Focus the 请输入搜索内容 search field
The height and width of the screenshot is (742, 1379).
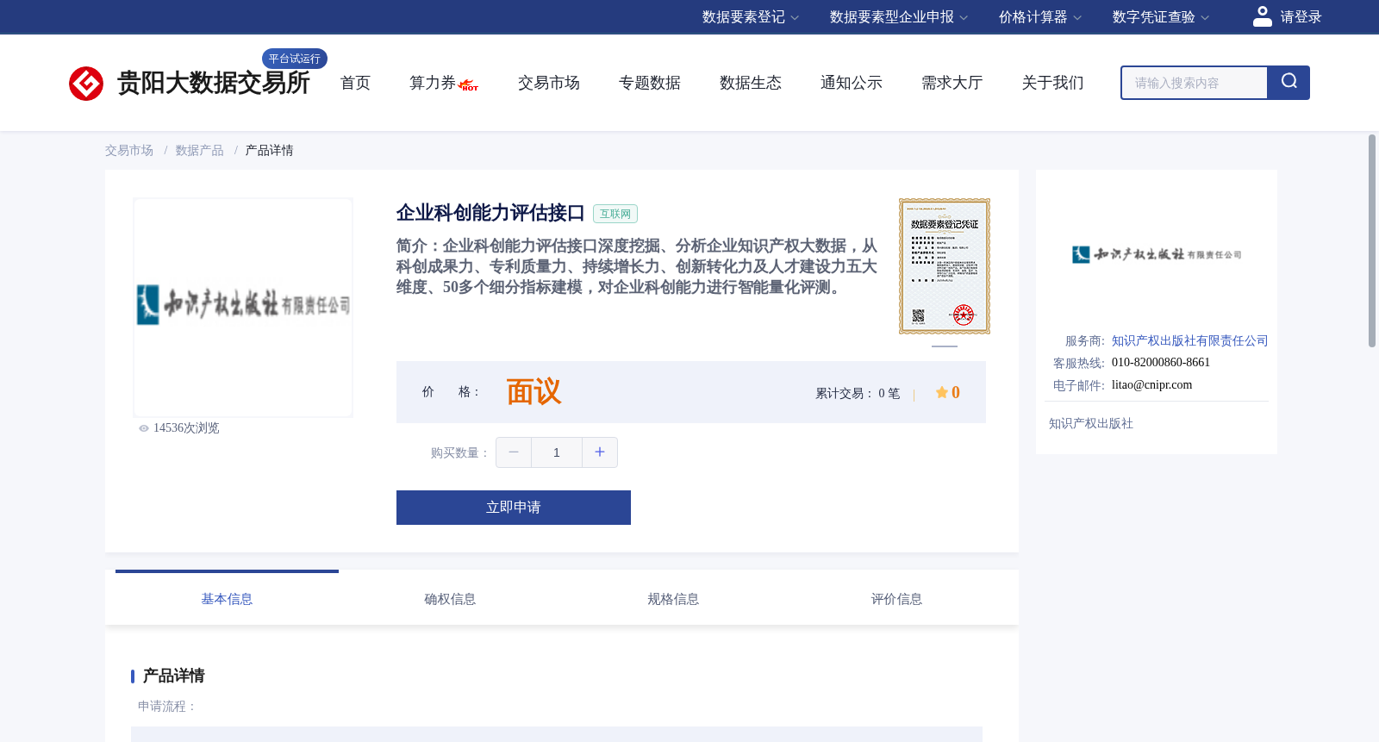(x=1195, y=83)
